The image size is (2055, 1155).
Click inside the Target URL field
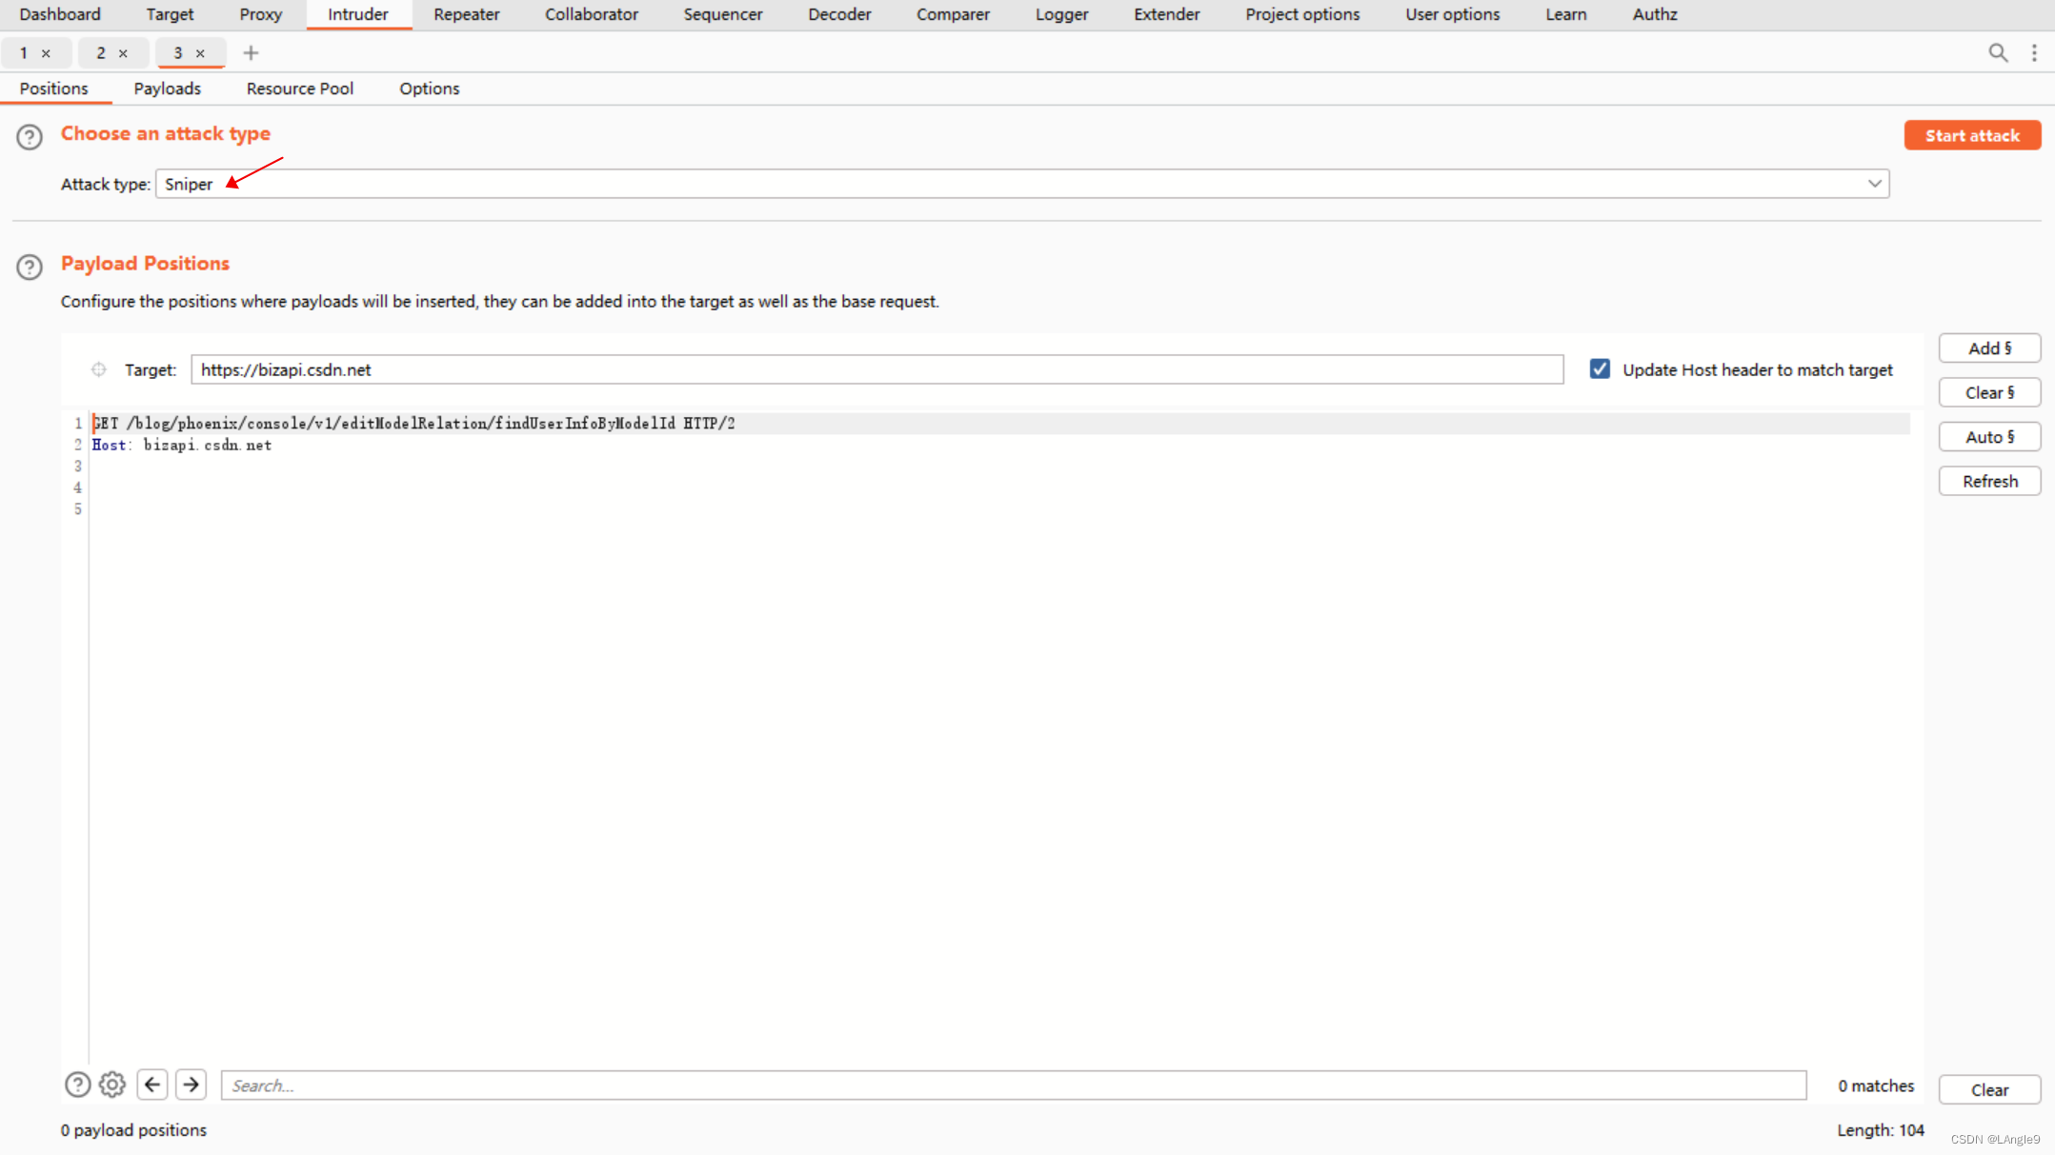pos(876,369)
